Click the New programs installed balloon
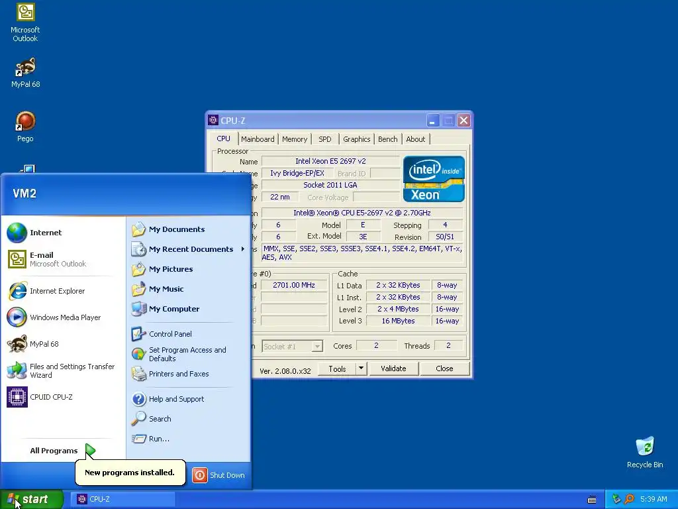Image resolution: width=678 pixels, height=509 pixels. (130, 472)
